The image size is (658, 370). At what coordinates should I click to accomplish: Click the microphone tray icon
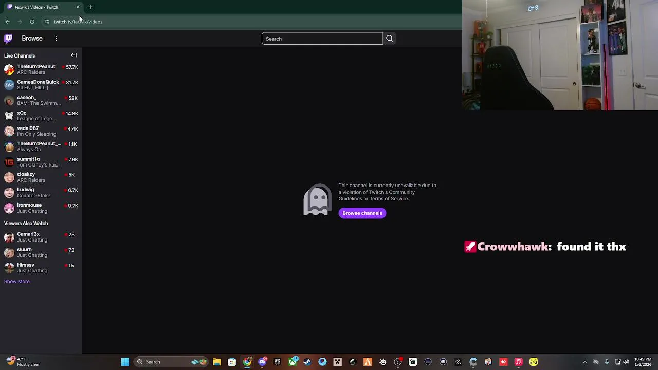pyautogui.click(x=607, y=362)
